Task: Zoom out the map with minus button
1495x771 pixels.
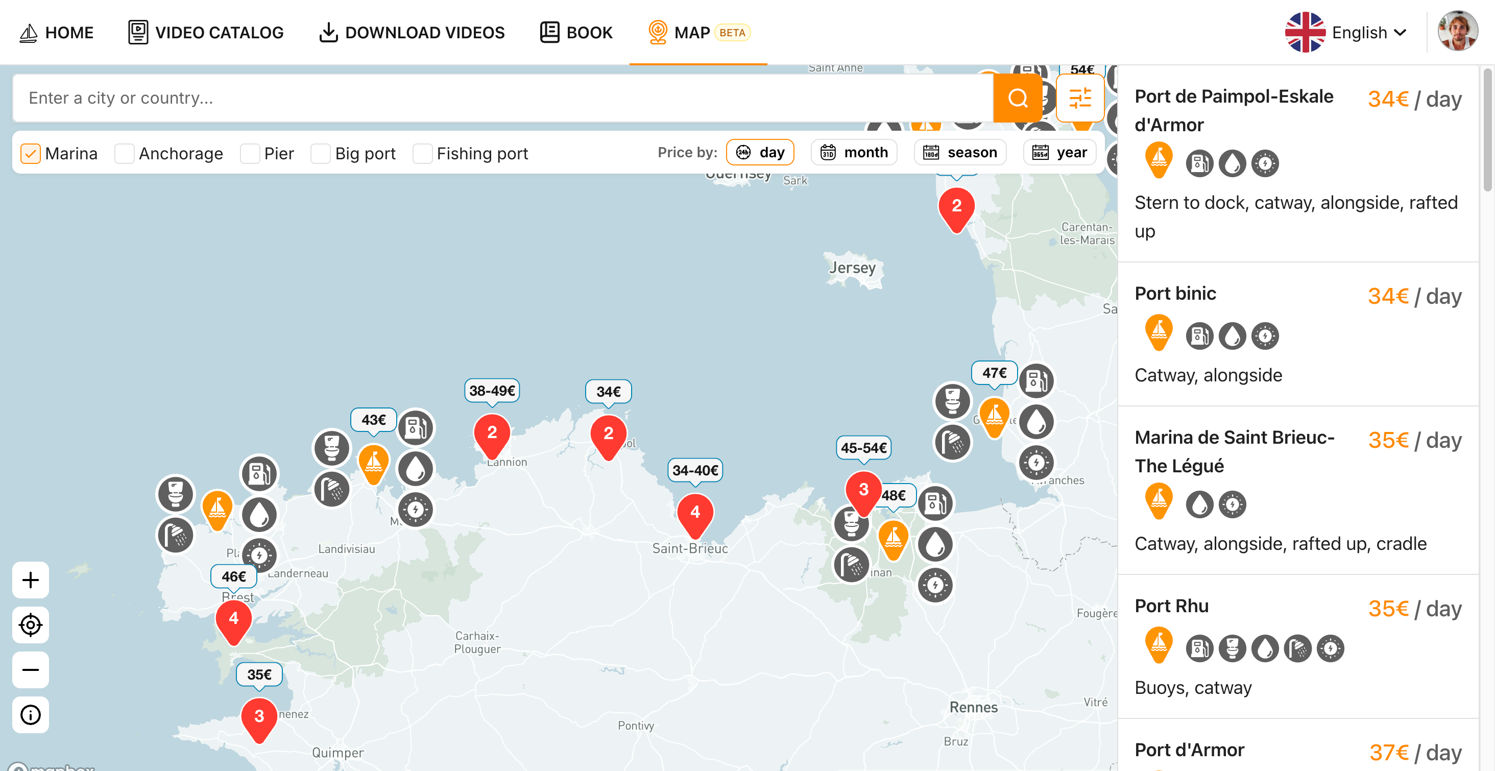Action: point(31,669)
